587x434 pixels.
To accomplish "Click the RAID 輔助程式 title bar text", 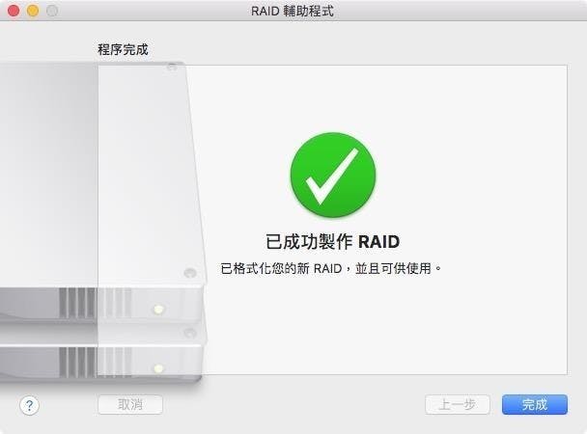I will pyautogui.click(x=292, y=11).
